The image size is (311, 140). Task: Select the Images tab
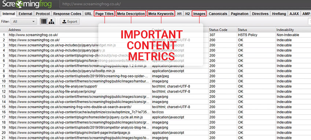click(199, 14)
